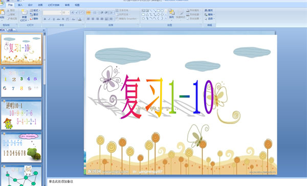Pick the triangle shape in shapes gallery
The height and width of the screenshot is (186, 307).
147,15
